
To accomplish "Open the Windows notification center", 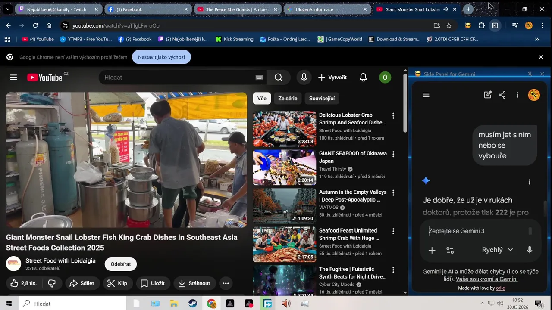I will click(538, 304).
